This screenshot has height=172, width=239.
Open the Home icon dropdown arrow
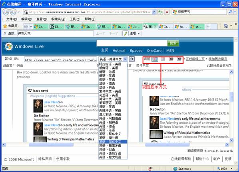point(231,26)
